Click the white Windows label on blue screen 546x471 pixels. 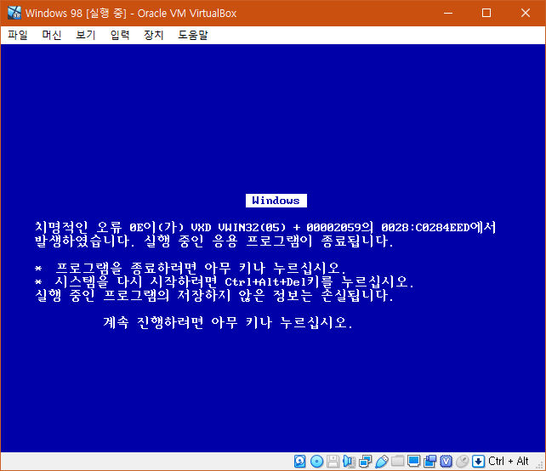(x=276, y=201)
